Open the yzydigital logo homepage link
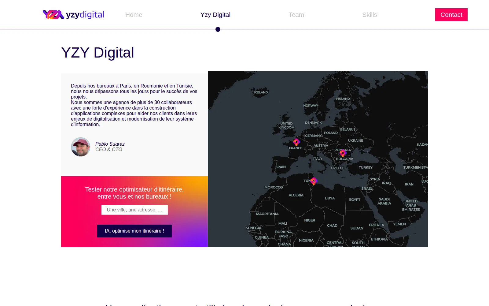Image resolution: width=489 pixels, height=306 pixels. click(x=73, y=14)
